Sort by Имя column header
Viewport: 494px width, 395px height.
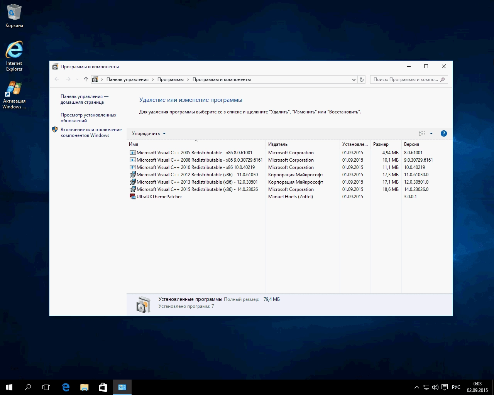[x=196, y=144]
